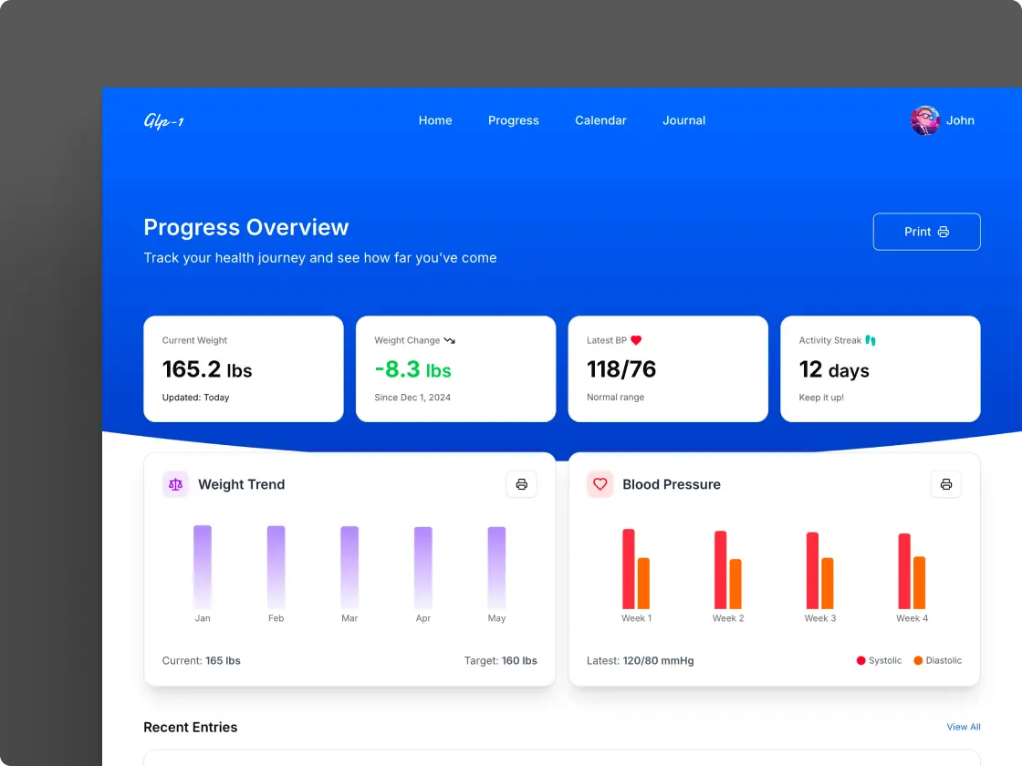Follow the View All link for Recent Entries
Viewport: 1022px width, 766px height.
click(x=964, y=727)
